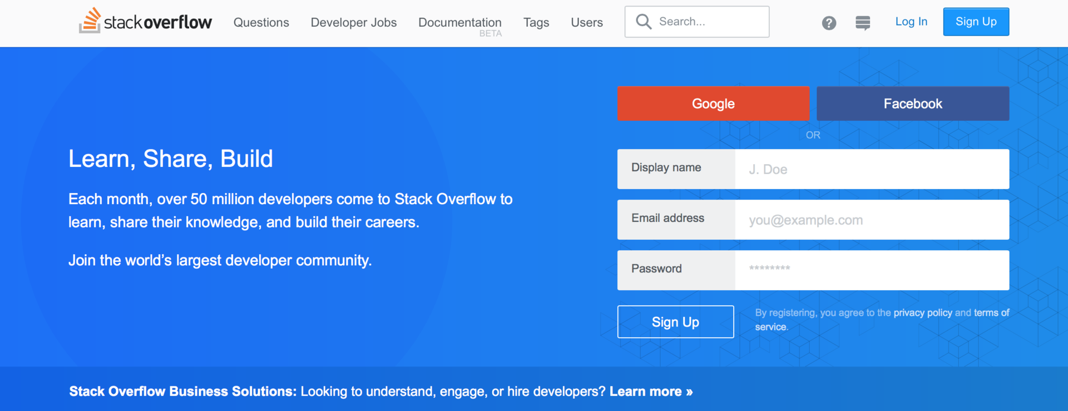Open the Stack Exchange sites menu icon
The width and height of the screenshot is (1068, 411).
pyautogui.click(x=863, y=23)
